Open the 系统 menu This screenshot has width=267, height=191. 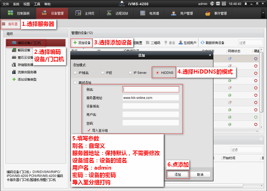(16, 4)
